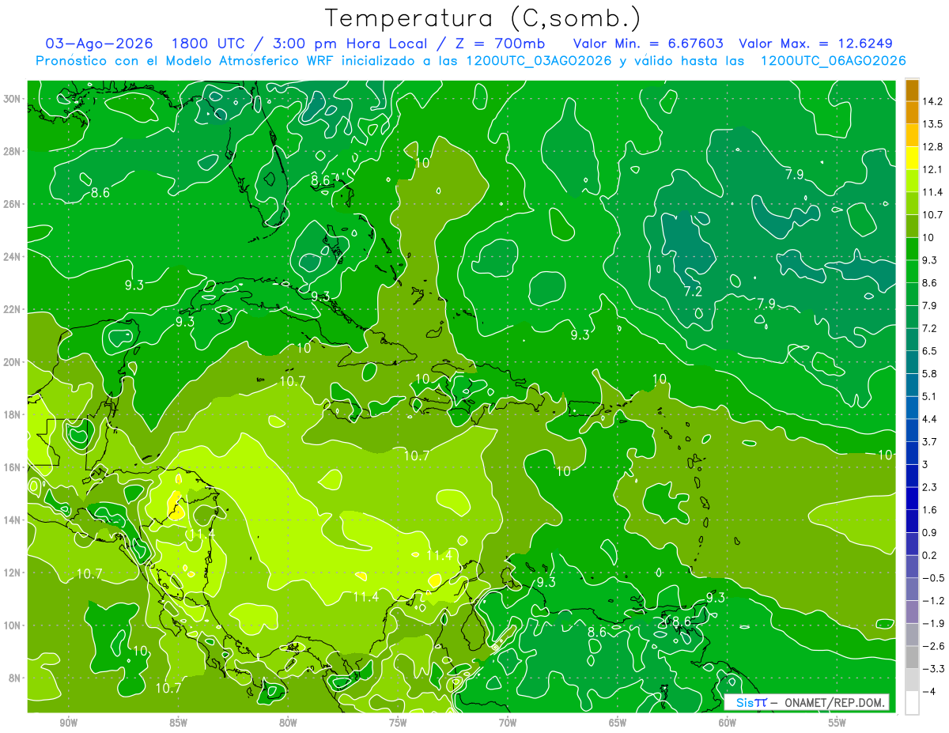Click latitude axis label "12N"
This screenshot has height=733, width=949.
(x=12, y=572)
